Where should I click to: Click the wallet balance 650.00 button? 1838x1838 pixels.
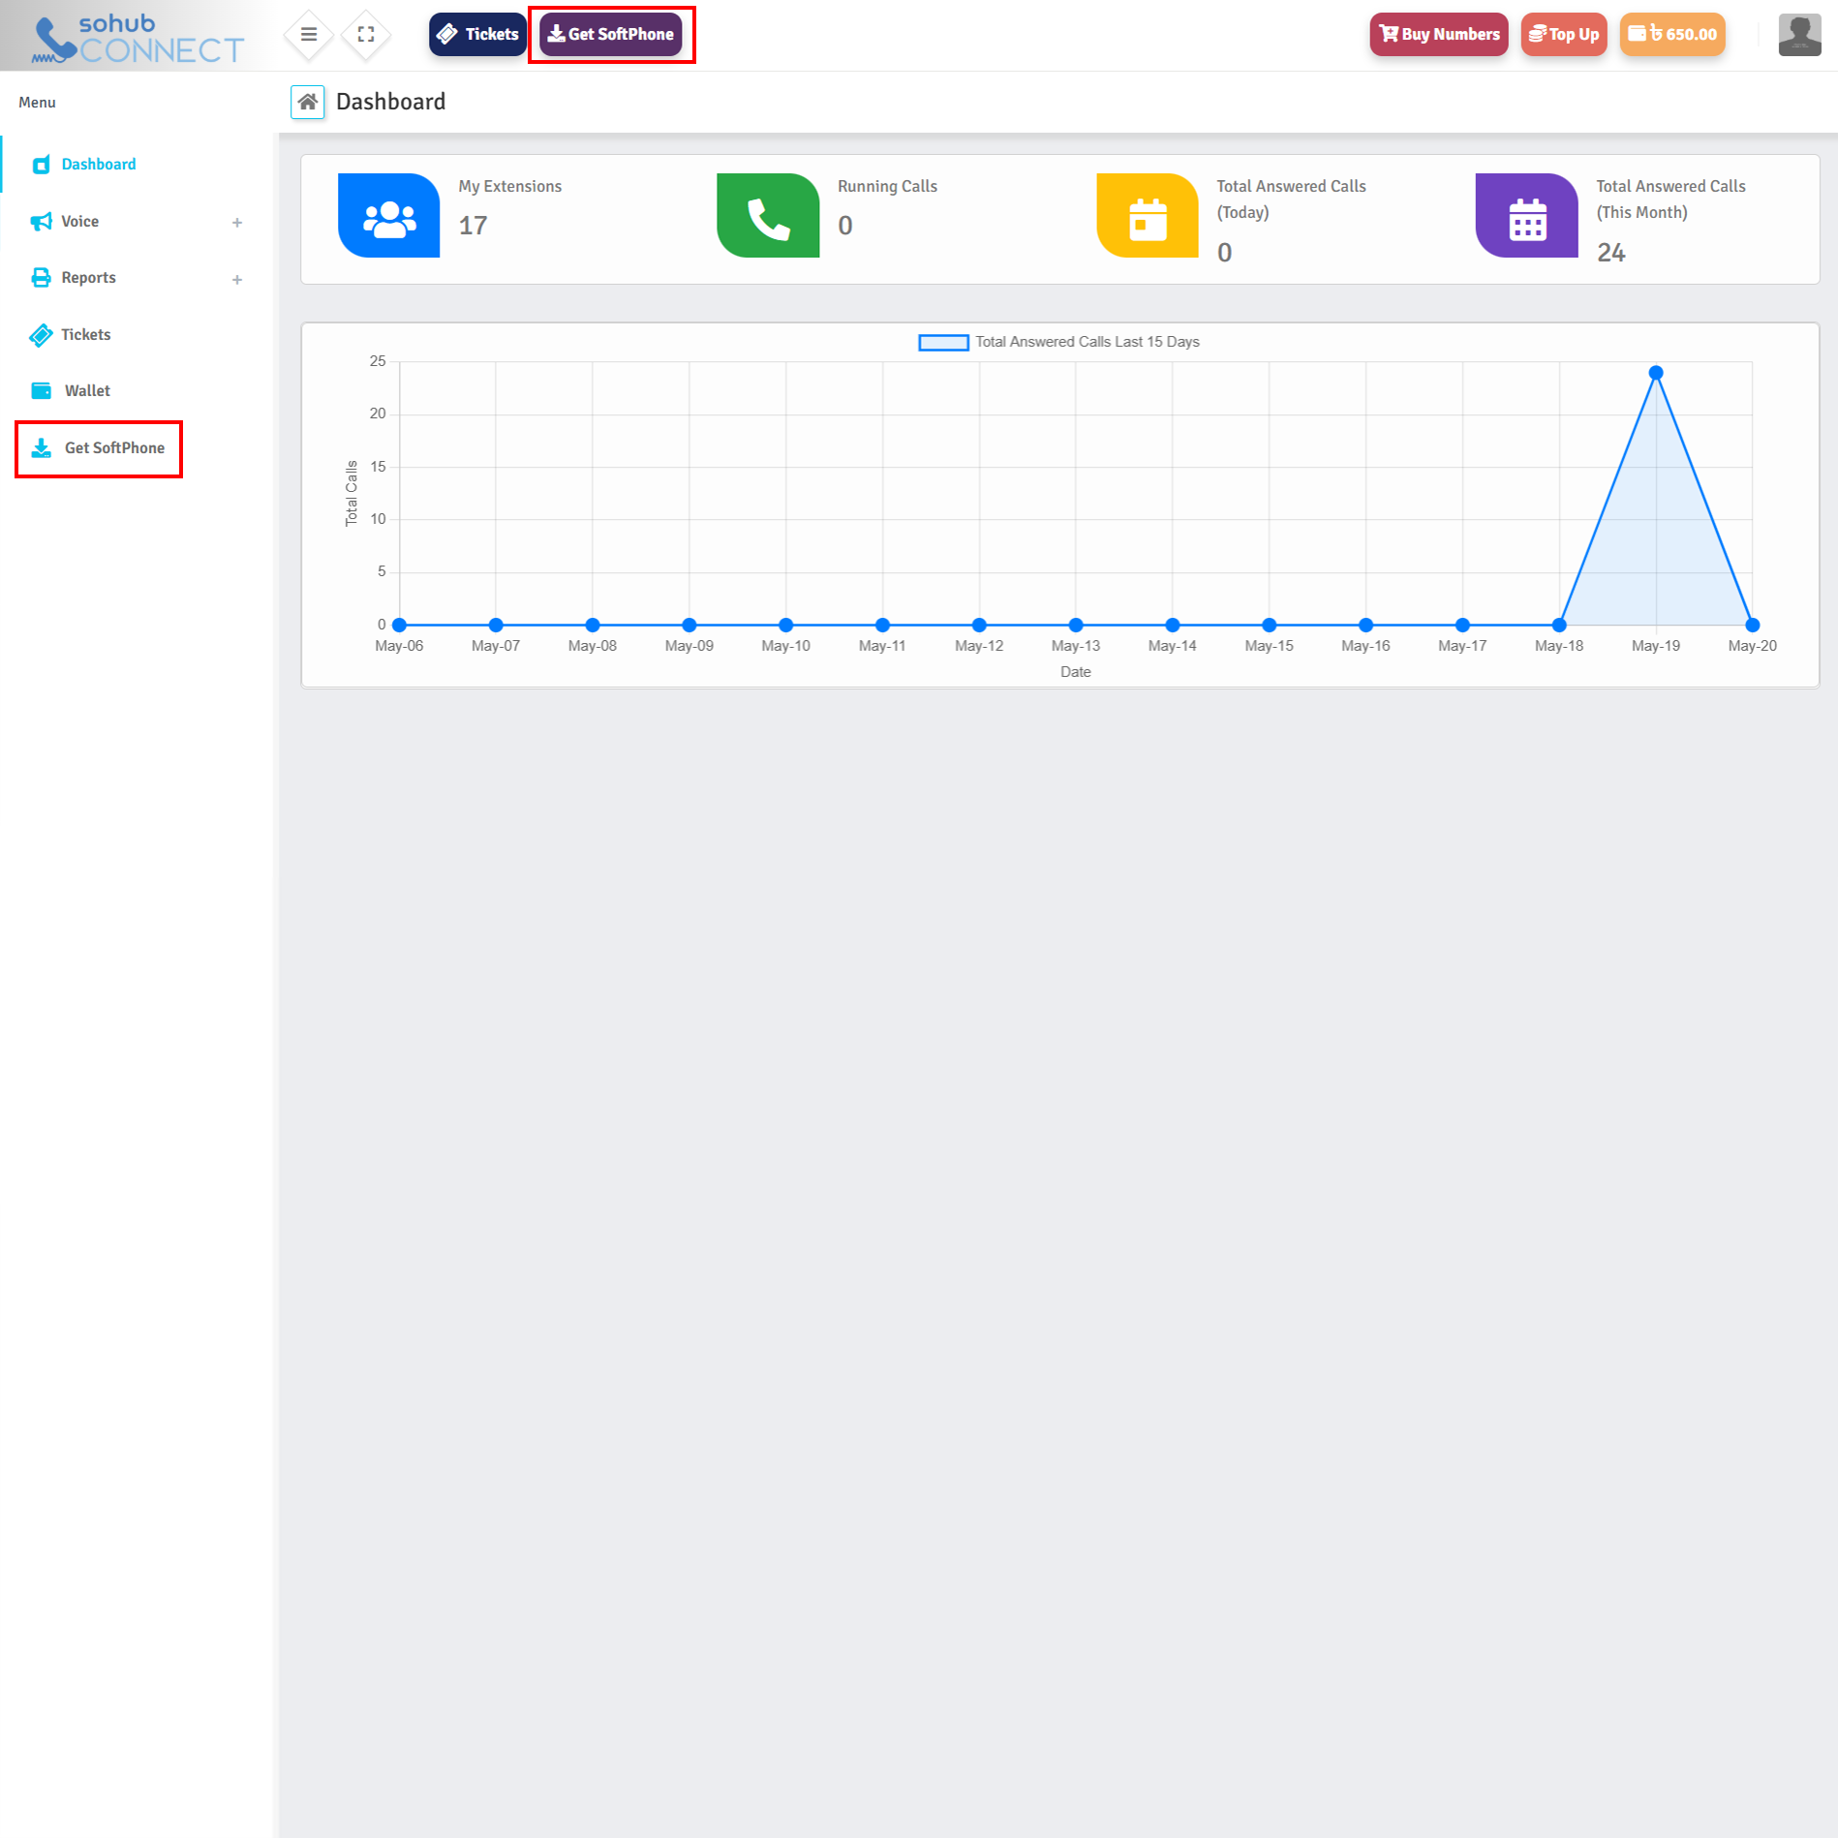pos(1671,35)
